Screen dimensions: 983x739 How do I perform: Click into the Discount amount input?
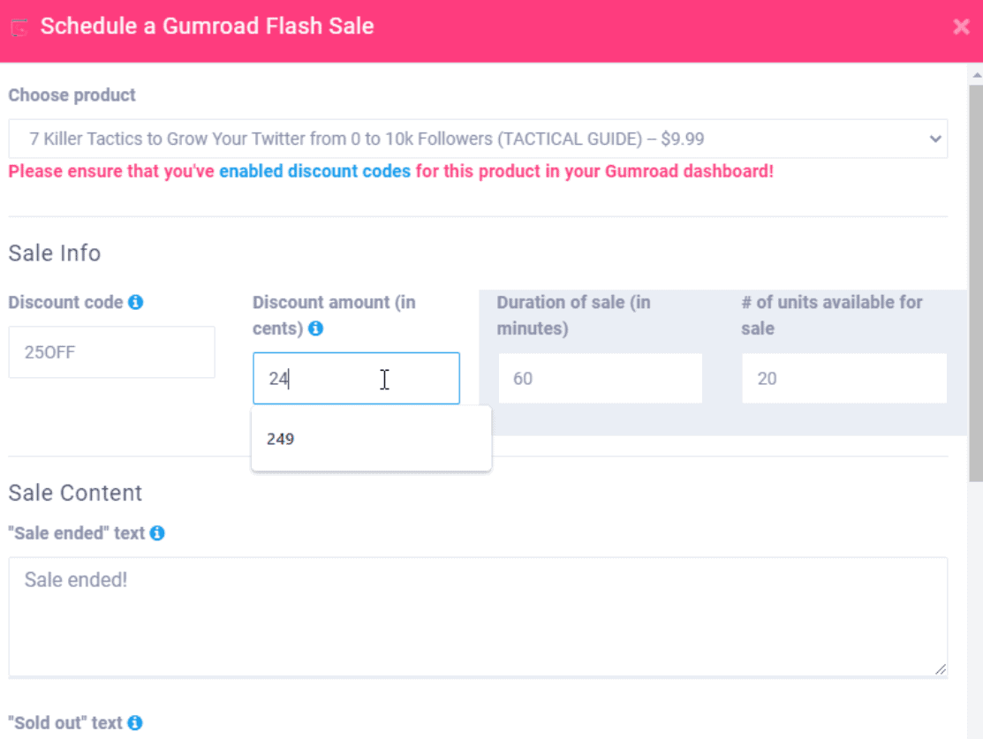[355, 379]
